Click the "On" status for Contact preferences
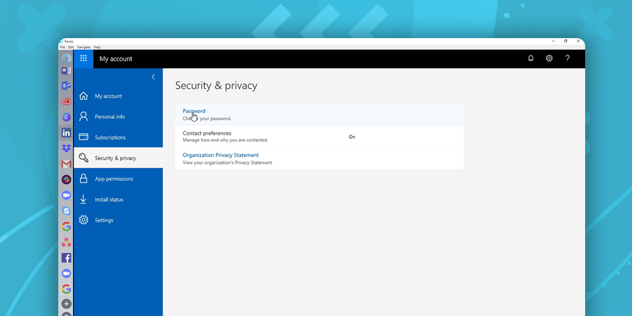632x316 pixels. (352, 137)
